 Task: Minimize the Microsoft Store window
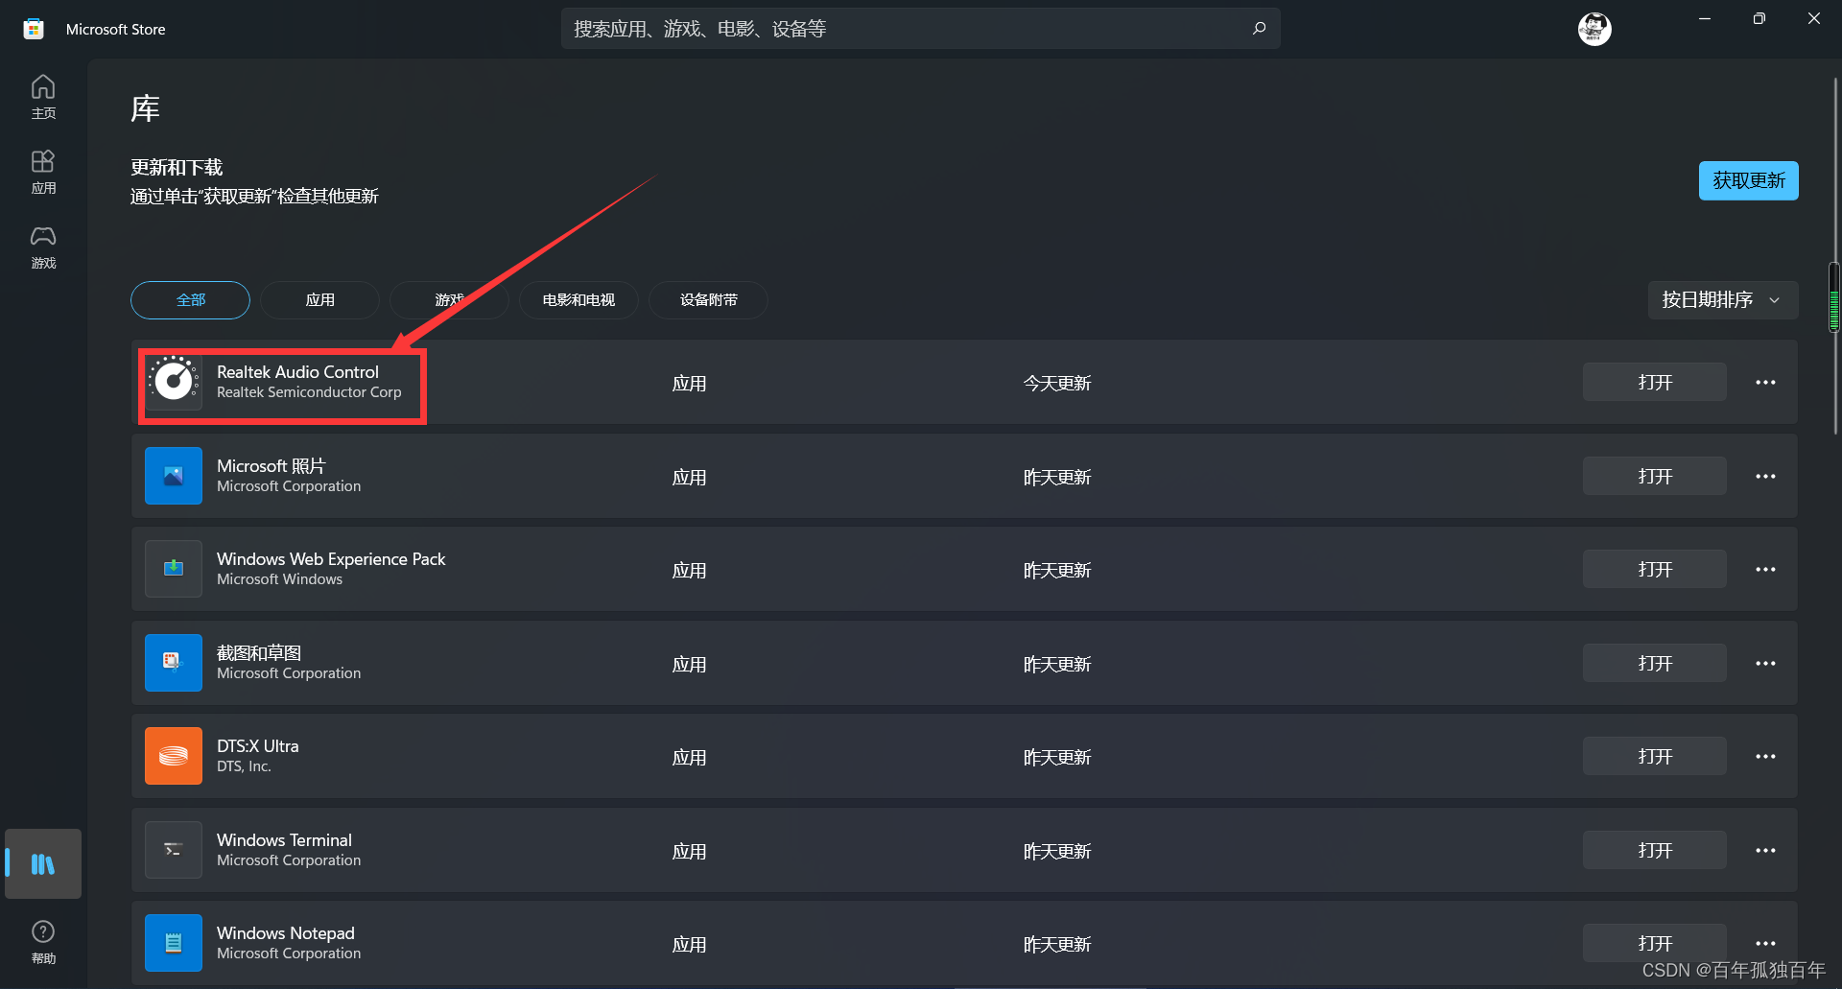coord(1705,18)
